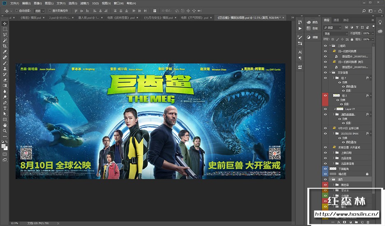Screen dimensions: 385x226
Task: Switch to the 路径 tab
Action: pos(346,20)
